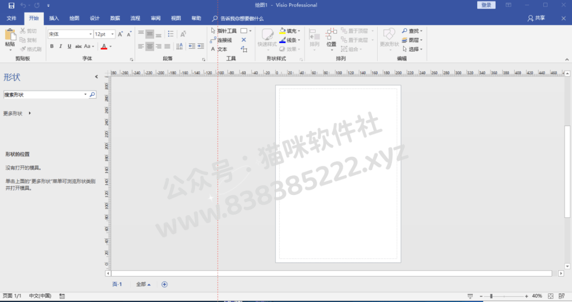Click the red font color swatch A
Screen dimensions: 572x302
(x=104, y=46)
